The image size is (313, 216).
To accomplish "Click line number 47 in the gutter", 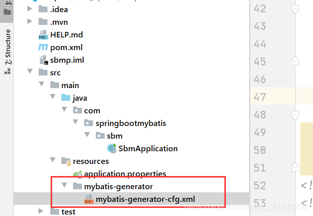I will [260, 97].
